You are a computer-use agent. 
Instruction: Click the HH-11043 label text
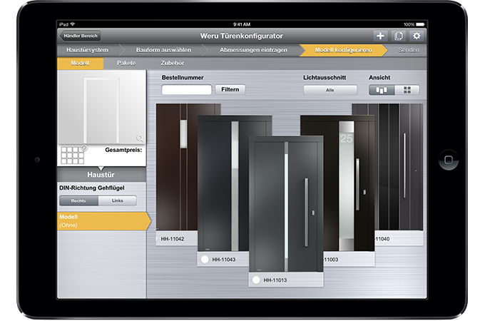coord(224,260)
